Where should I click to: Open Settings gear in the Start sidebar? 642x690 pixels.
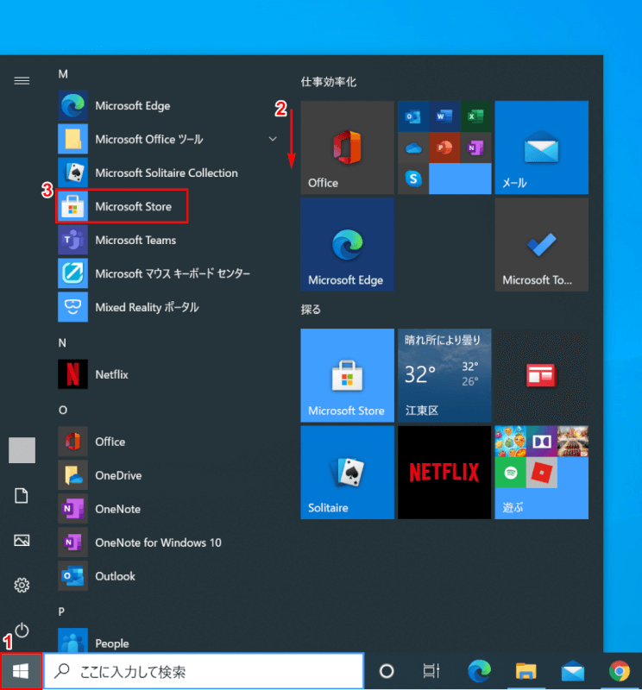22,585
